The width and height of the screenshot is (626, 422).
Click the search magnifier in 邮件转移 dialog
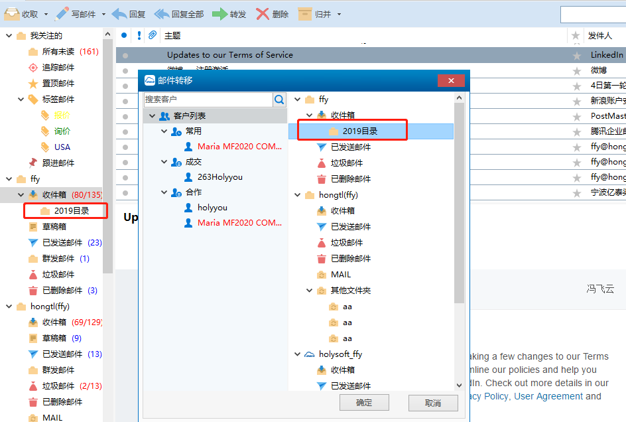point(279,100)
